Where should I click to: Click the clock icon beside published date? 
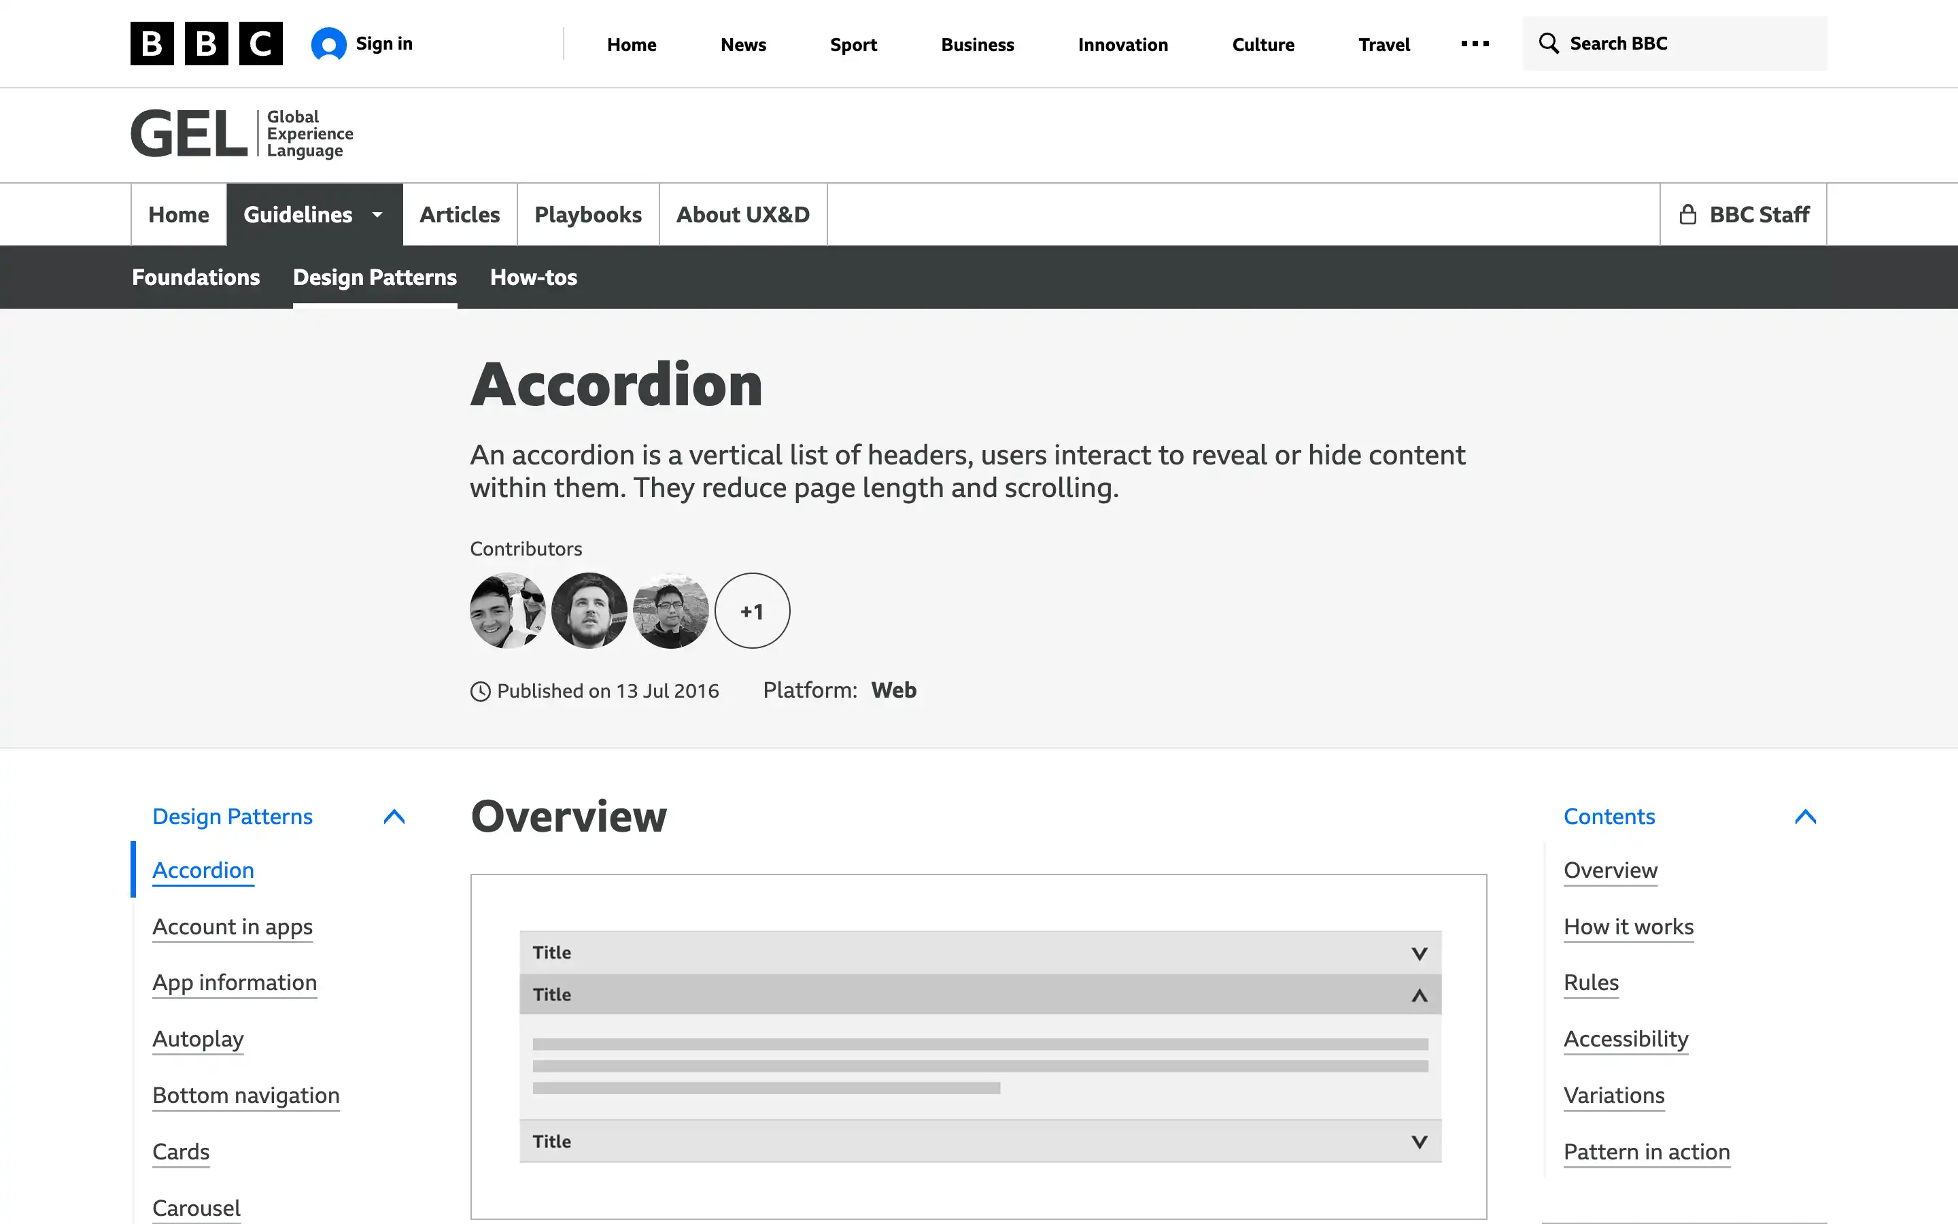481,692
